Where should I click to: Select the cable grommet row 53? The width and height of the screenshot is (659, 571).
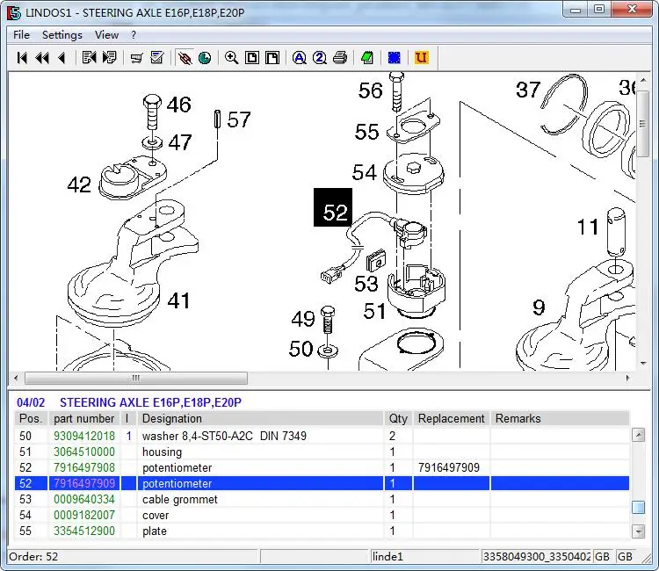(180, 499)
